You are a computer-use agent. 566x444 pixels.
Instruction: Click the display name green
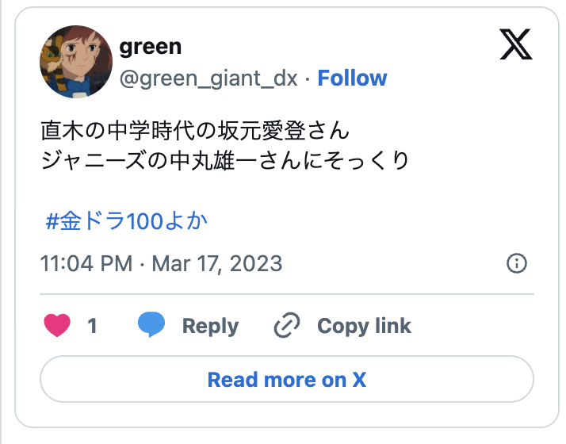[x=150, y=47]
